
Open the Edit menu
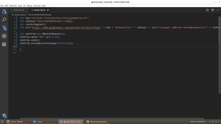6,6
